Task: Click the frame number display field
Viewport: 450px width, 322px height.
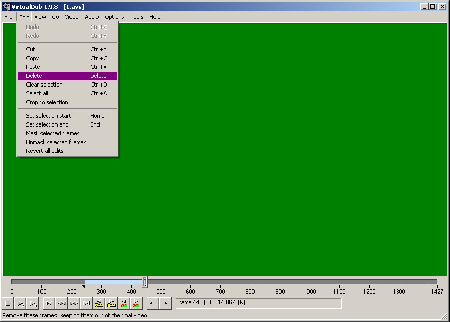Action: (258, 303)
